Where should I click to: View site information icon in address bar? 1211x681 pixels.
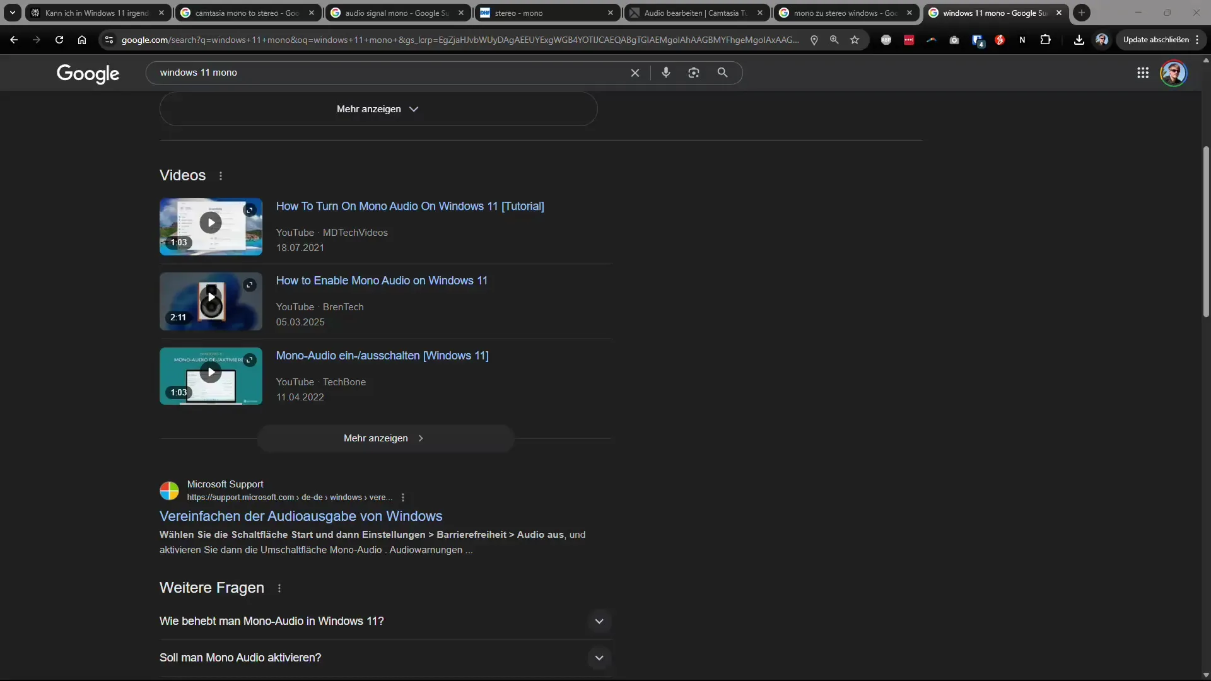tap(109, 40)
